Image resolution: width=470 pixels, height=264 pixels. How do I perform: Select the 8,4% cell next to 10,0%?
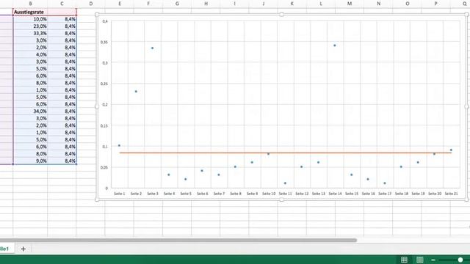coord(62,19)
